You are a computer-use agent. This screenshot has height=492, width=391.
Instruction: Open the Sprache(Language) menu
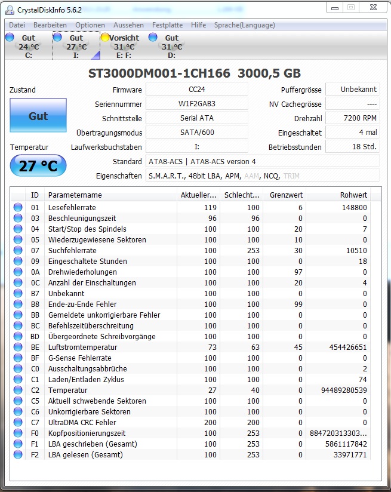click(245, 25)
